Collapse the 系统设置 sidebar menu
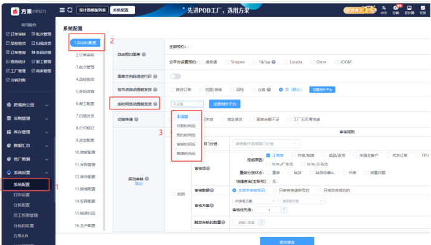 tap(27, 173)
